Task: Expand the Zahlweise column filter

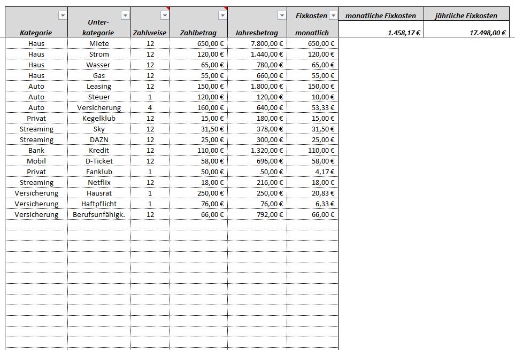Action: 165,16
